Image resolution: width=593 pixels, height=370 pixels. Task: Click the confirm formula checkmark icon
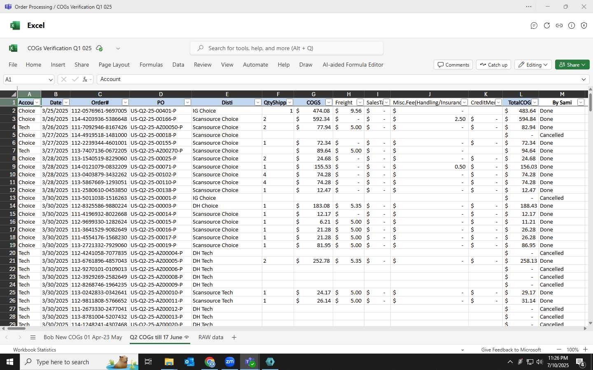click(75, 79)
